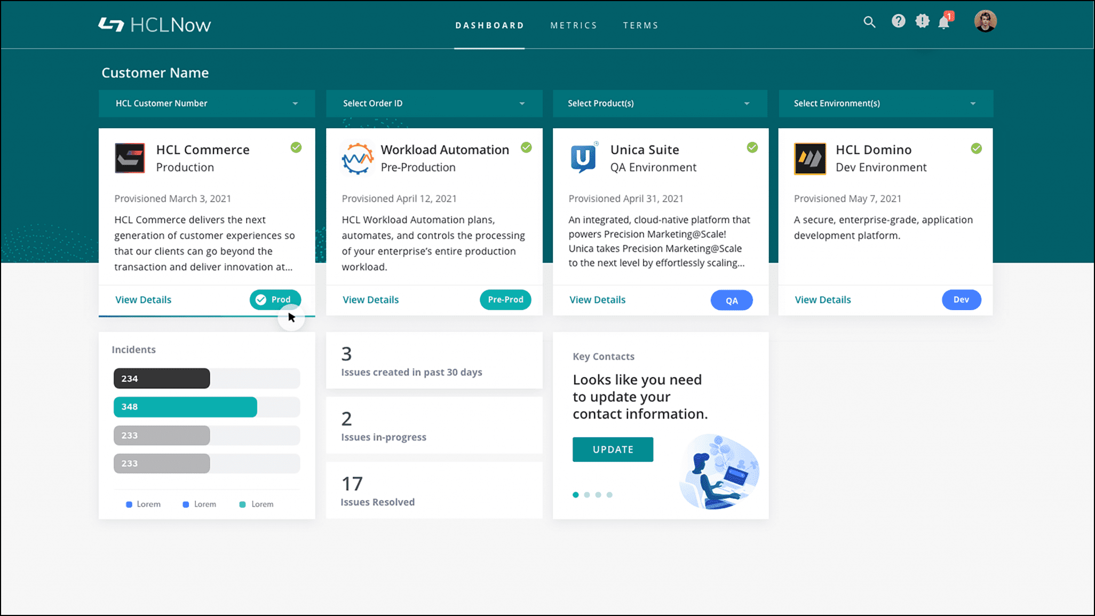Screen dimensions: 1095x616
Task: Click the HCL Commerce card title
Action: pos(203,149)
